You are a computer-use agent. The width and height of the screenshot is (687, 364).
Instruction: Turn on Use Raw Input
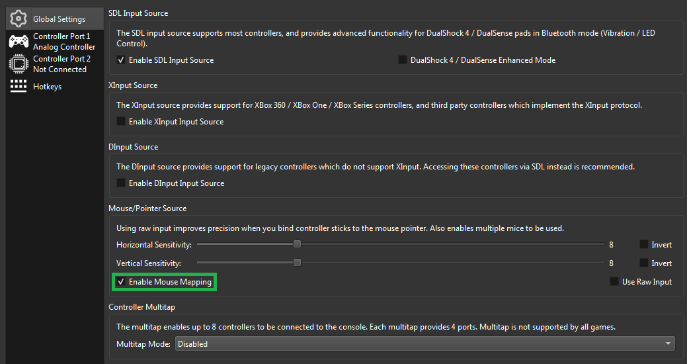[614, 282]
